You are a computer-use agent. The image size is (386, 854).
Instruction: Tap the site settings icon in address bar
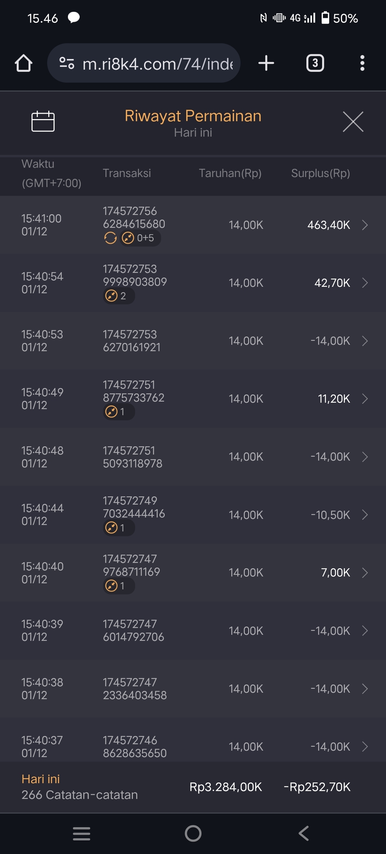tap(67, 63)
